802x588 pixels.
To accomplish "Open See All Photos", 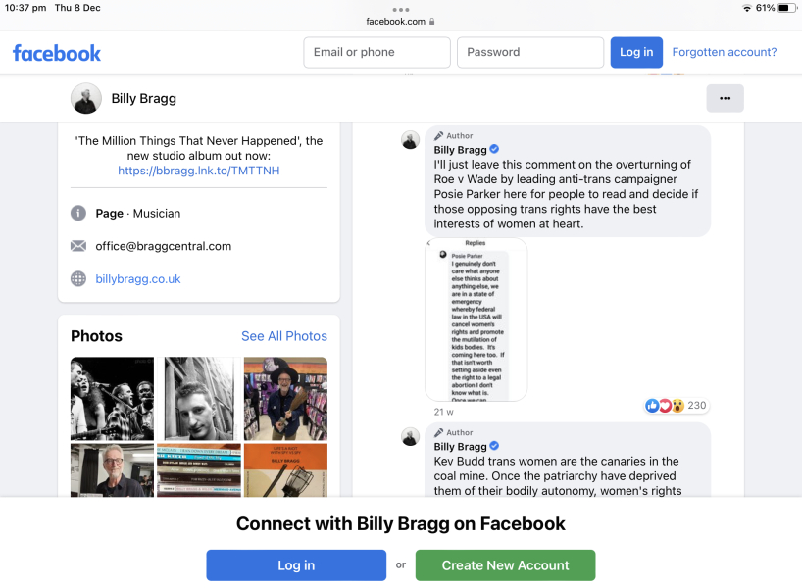I will click(284, 336).
